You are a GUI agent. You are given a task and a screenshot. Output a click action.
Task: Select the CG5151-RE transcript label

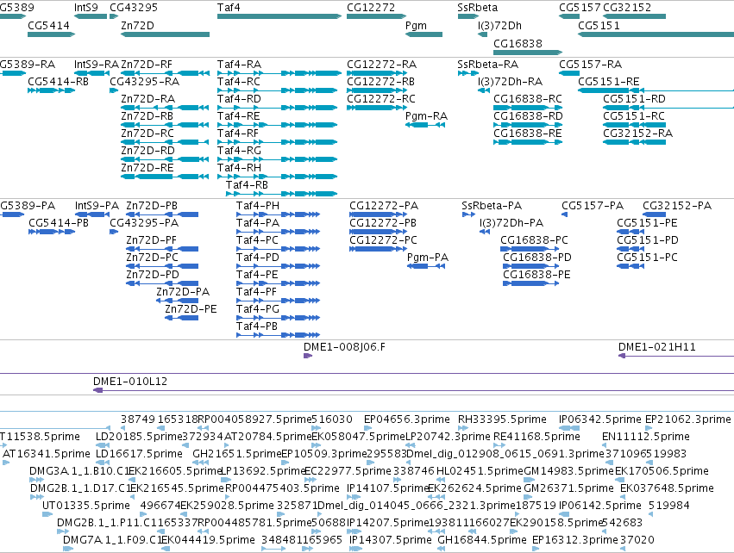tap(609, 82)
